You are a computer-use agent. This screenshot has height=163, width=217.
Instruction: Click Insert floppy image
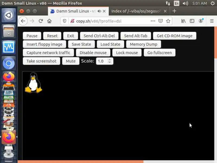[44, 44]
